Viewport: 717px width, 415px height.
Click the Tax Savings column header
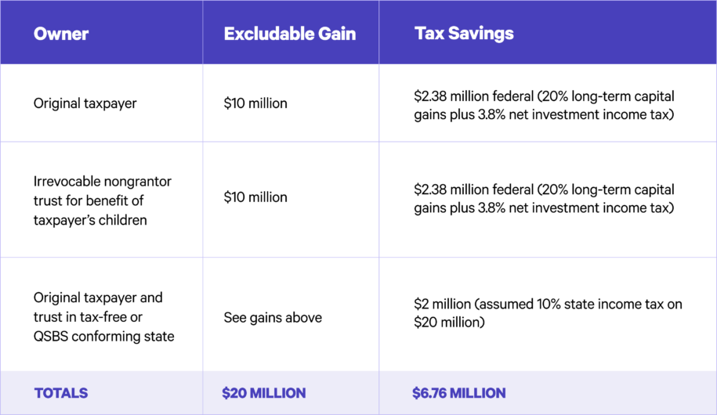point(464,34)
